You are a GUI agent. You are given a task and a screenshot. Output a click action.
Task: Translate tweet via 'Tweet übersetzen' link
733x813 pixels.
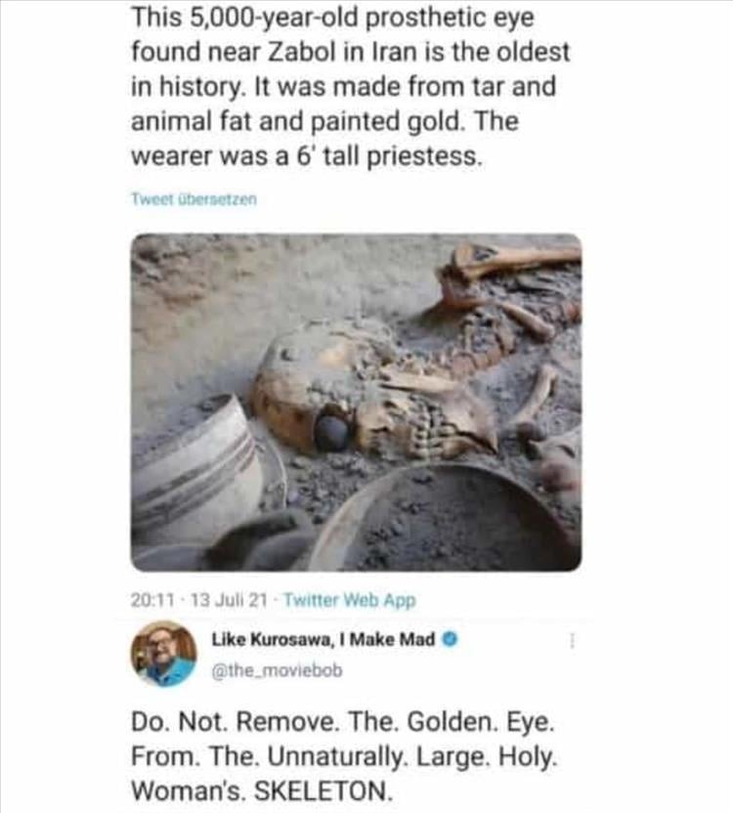pos(194,199)
